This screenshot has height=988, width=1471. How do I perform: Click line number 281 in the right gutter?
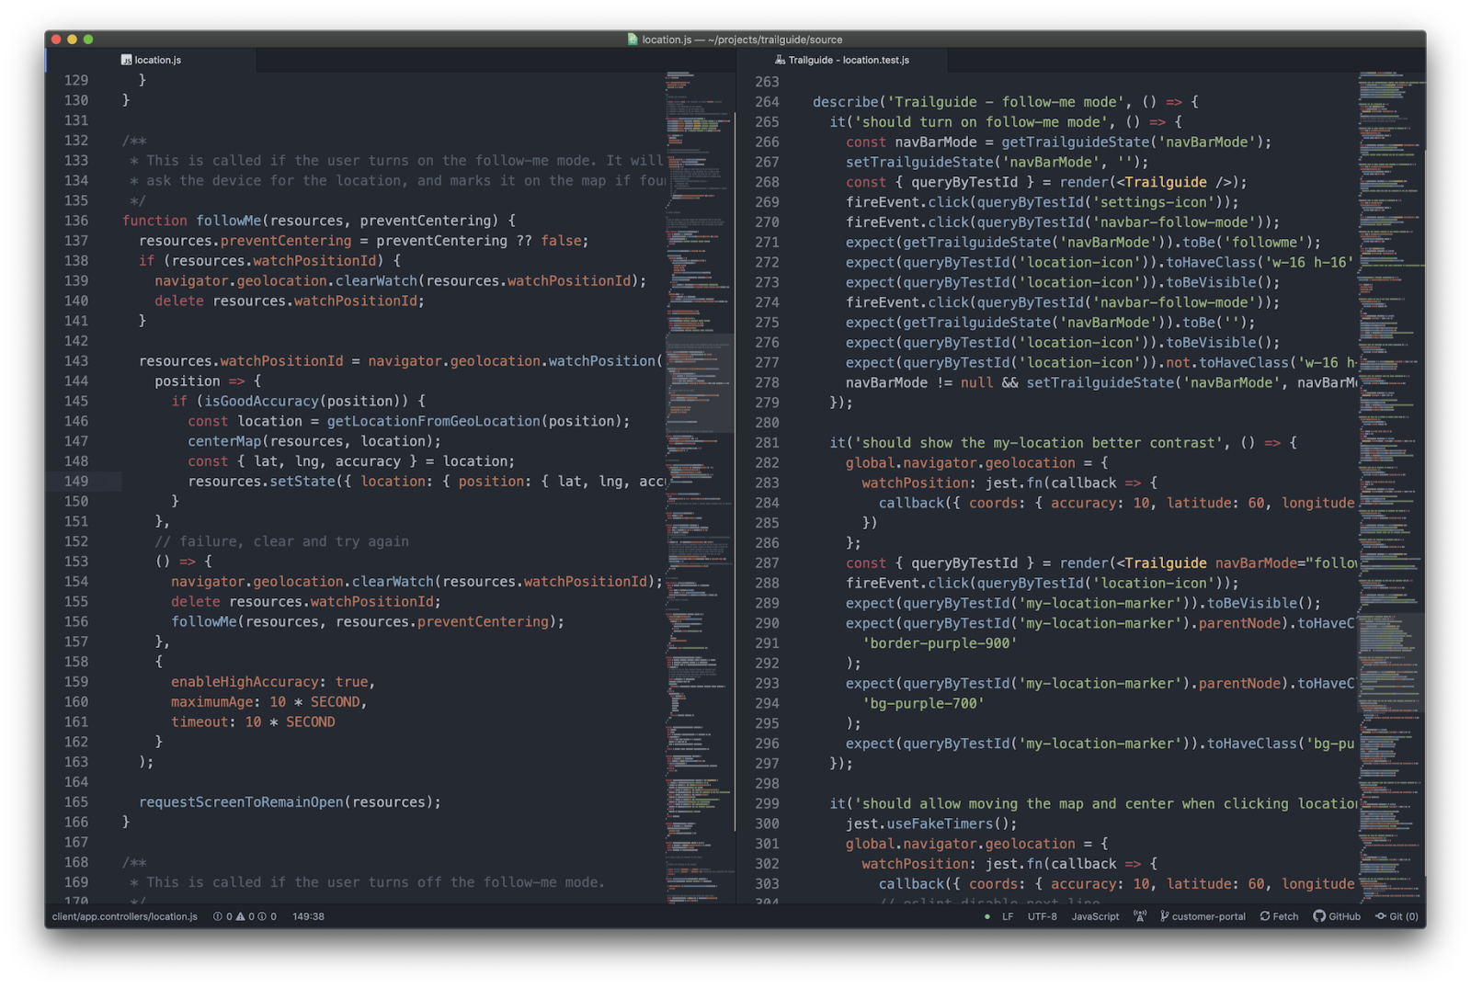click(x=767, y=443)
